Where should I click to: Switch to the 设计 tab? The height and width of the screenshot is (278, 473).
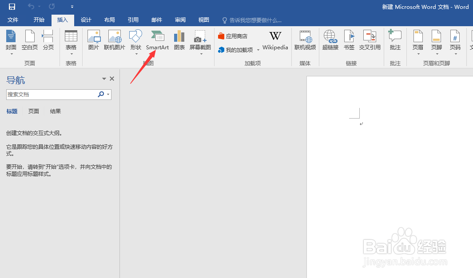(86, 20)
